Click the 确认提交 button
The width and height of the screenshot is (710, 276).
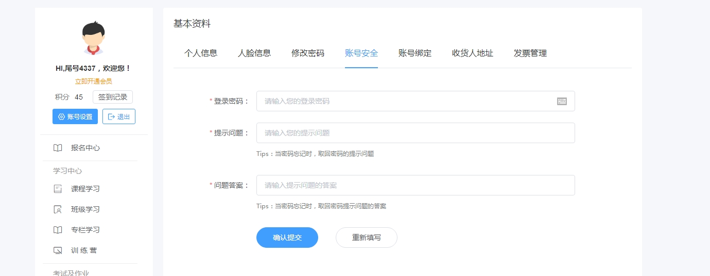point(287,238)
